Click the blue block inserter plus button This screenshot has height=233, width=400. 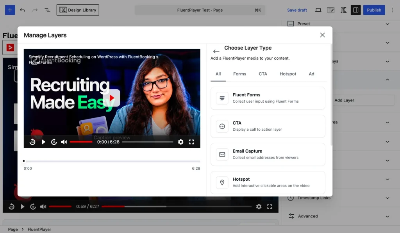[x=10, y=10]
